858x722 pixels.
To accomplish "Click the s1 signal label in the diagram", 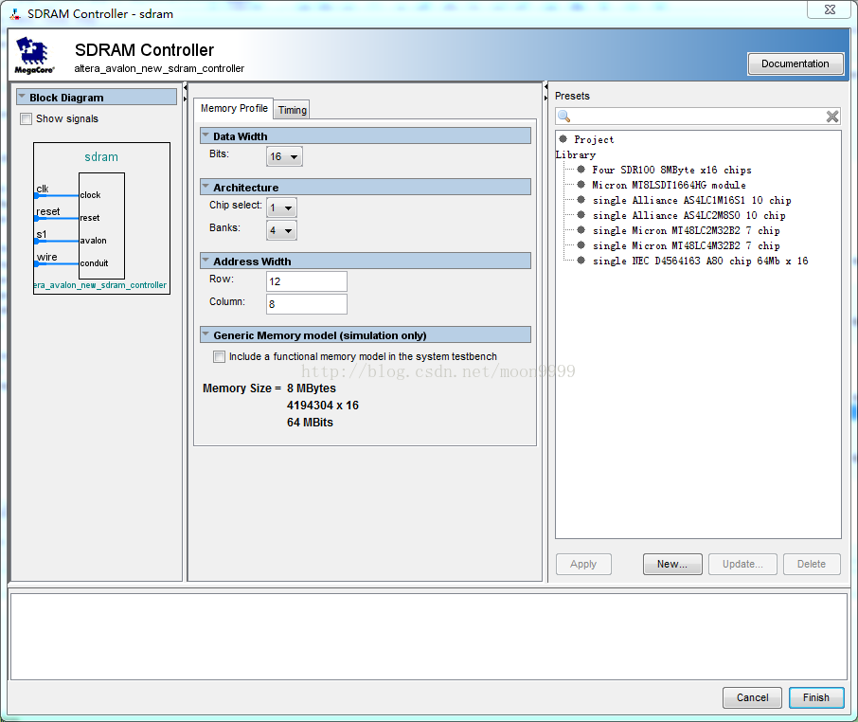I will (42, 234).
